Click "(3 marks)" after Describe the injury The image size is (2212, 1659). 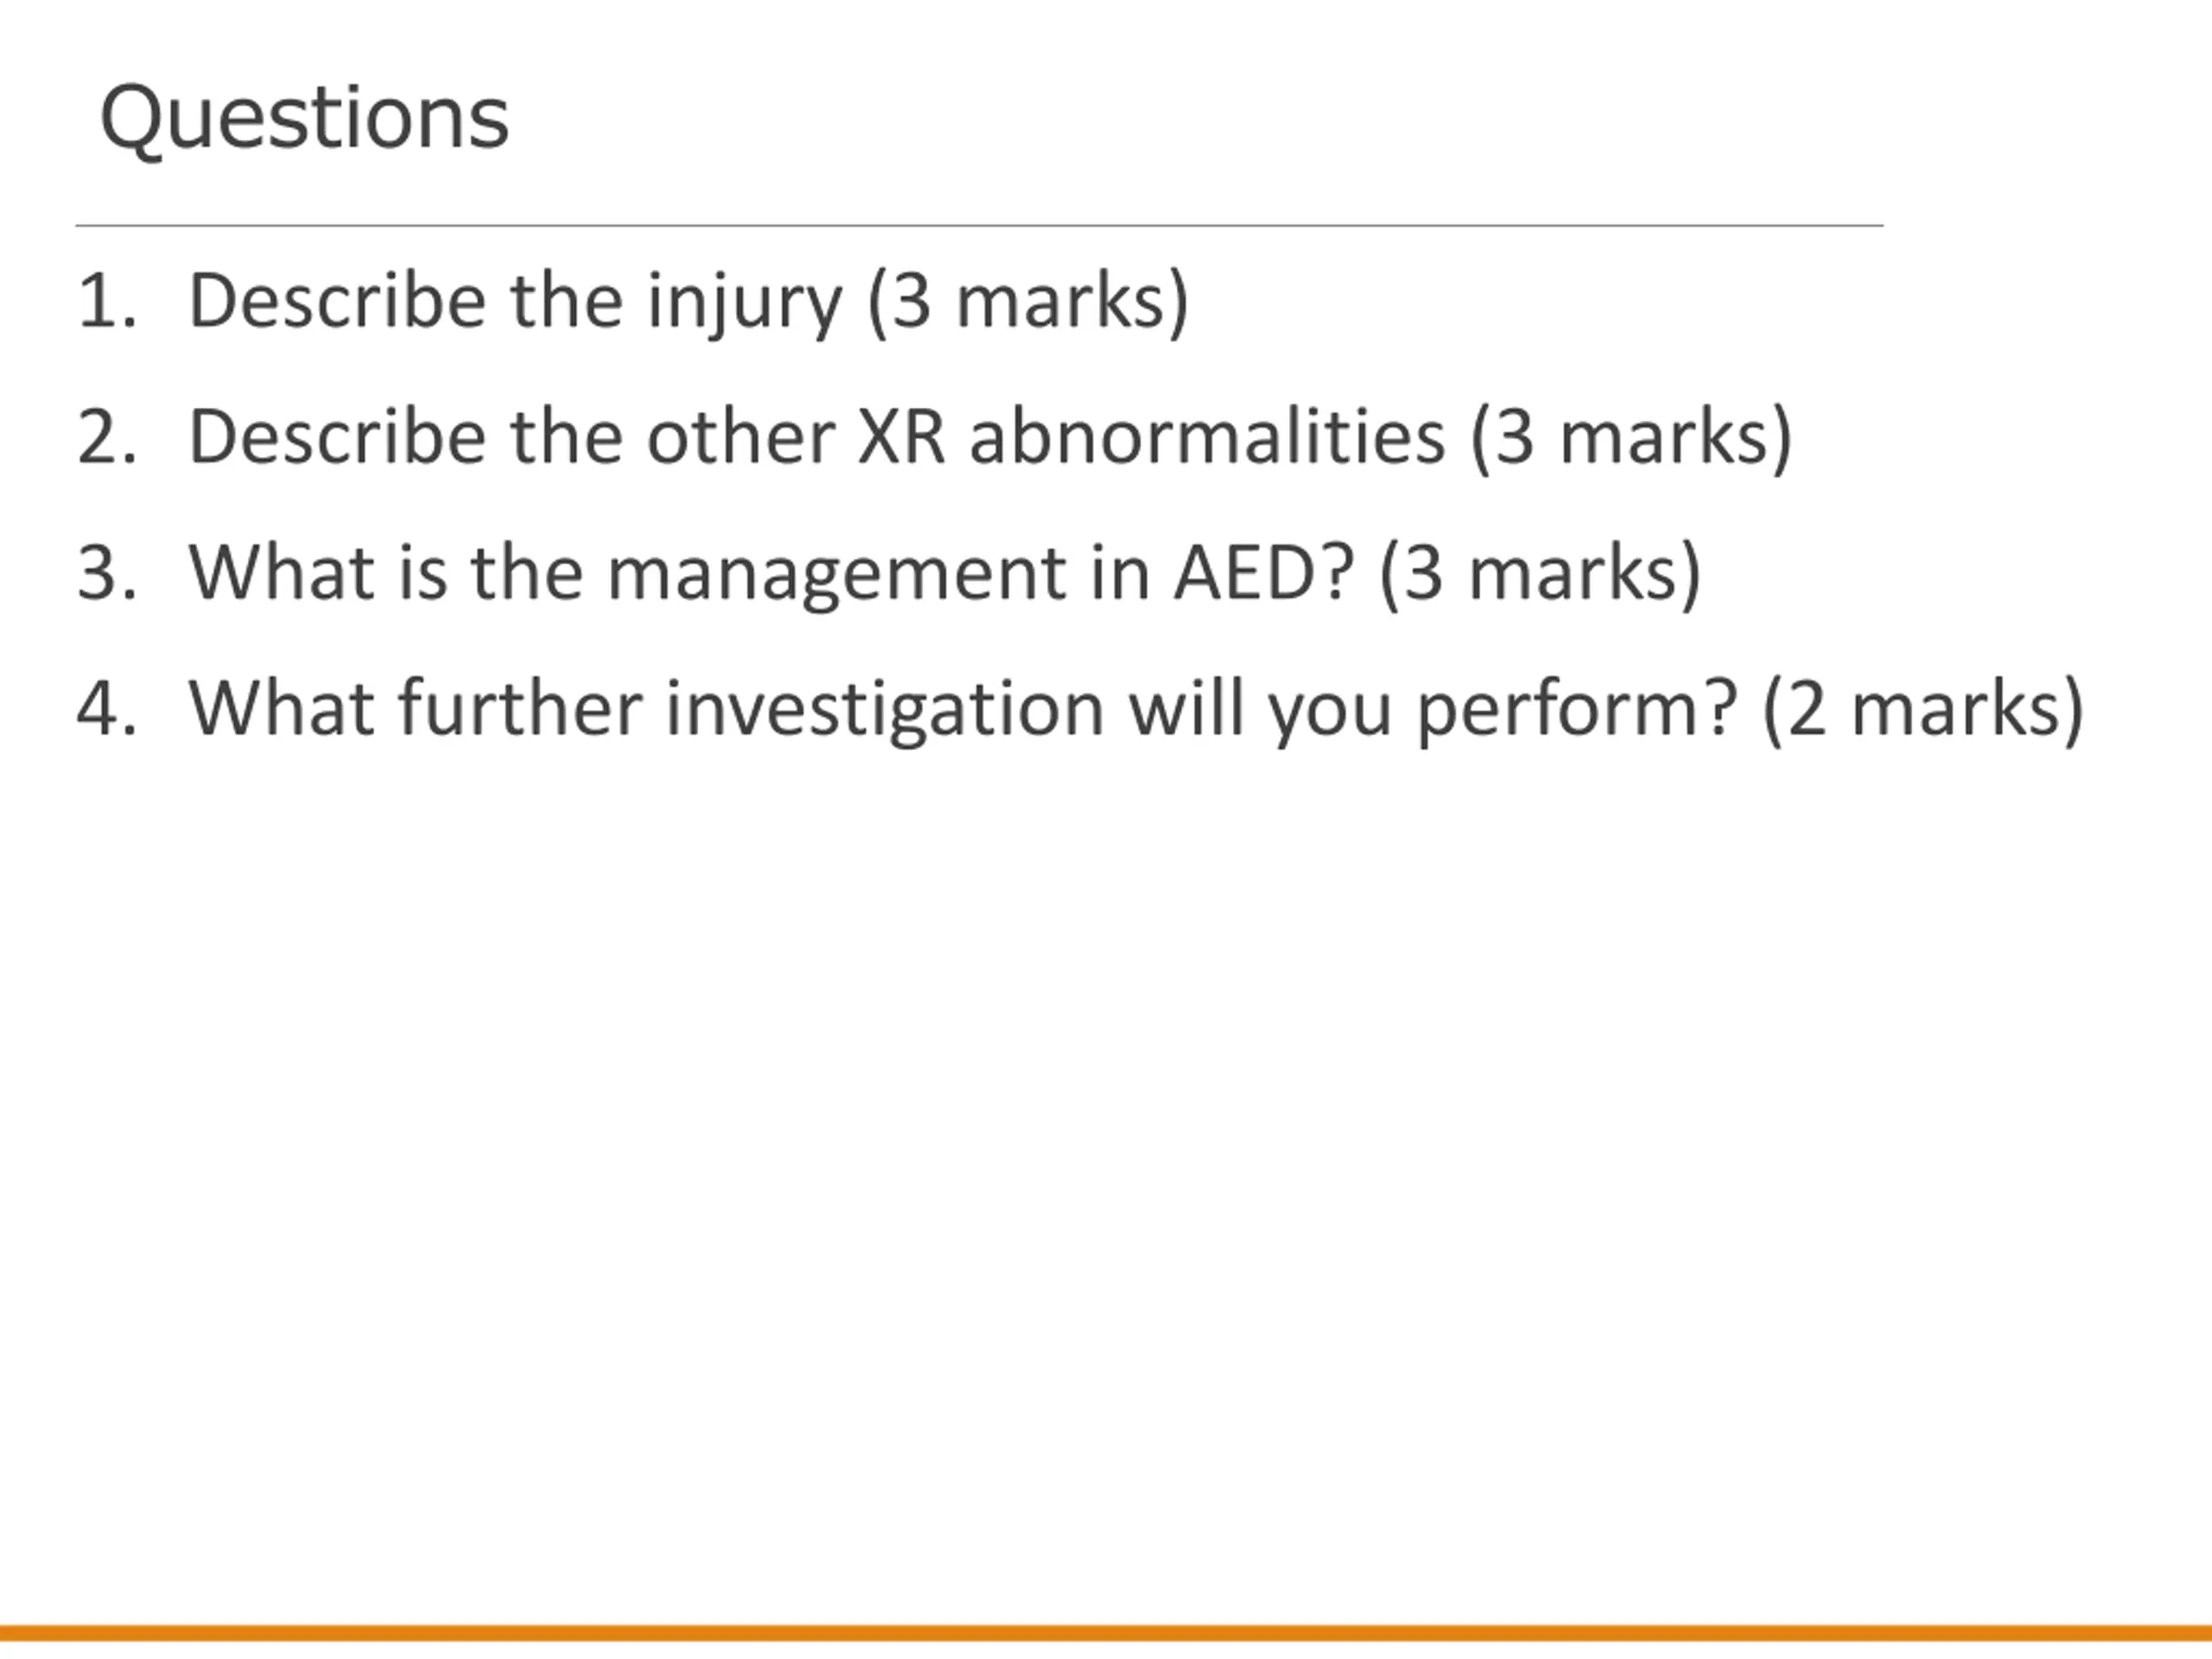point(1029,302)
